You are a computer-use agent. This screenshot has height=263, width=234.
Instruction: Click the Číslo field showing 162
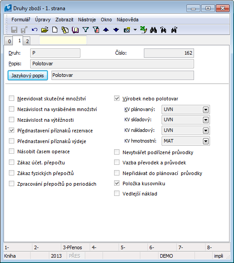coord(169,53)
